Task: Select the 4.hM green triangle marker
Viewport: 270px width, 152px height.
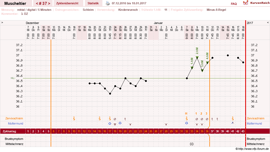Action: point(207,63)
